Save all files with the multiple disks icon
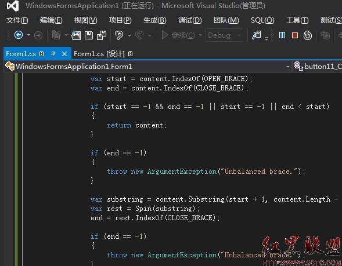Viewport: 342px width, 266px height. pos(102,35)
